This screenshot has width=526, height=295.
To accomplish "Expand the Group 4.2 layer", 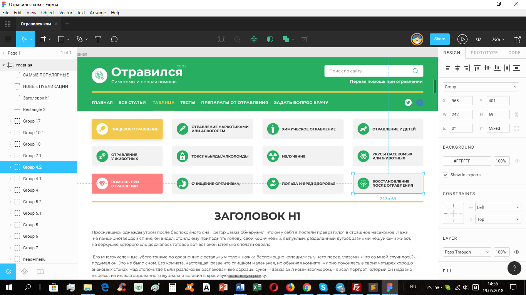I will 10,167.
